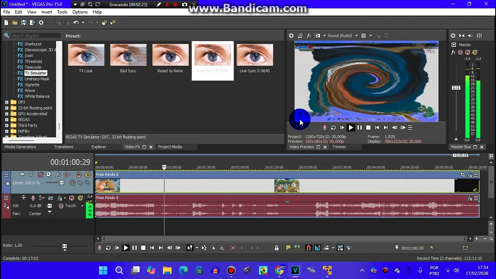This screenshot has width=496, height=279.
Task: Mute audio track 2
Action: (x=72, y=198)
